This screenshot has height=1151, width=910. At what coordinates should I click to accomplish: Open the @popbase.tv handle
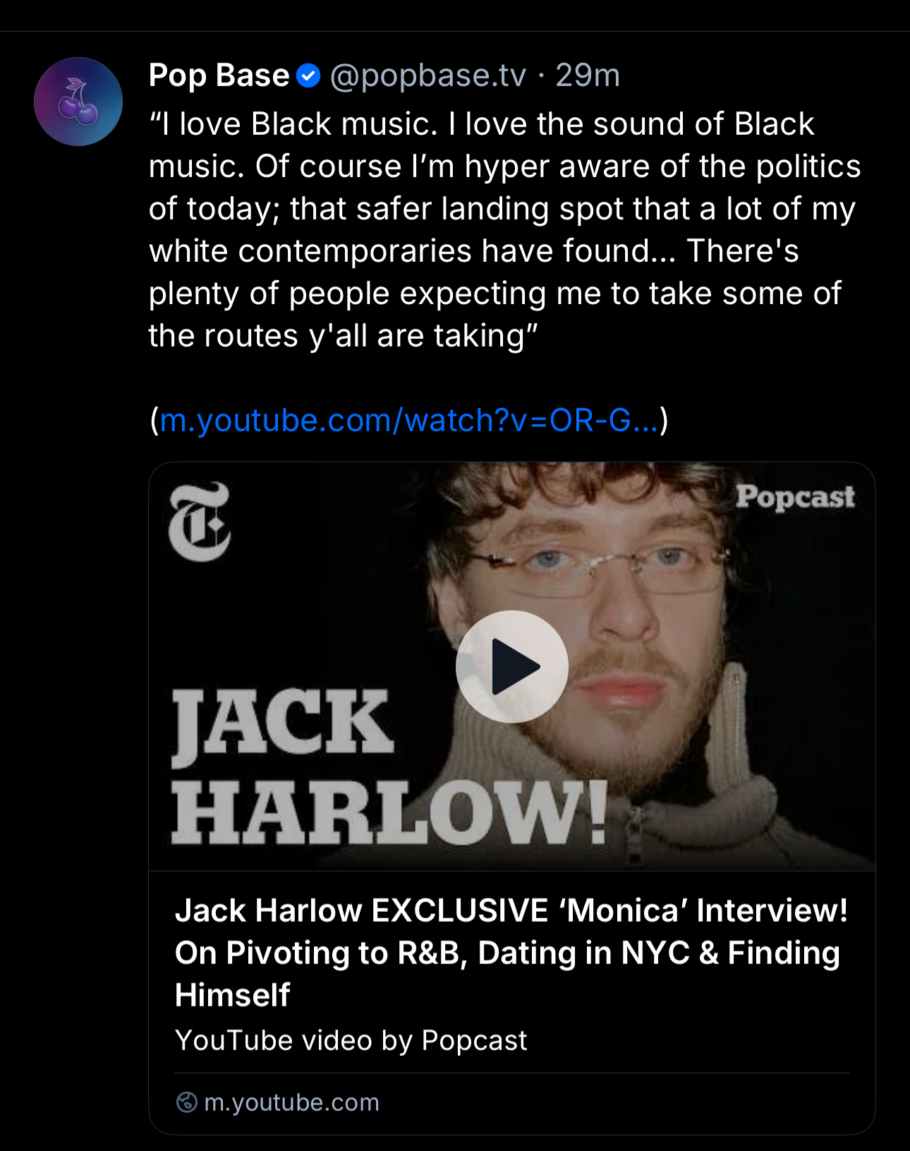tap(428, 76)
